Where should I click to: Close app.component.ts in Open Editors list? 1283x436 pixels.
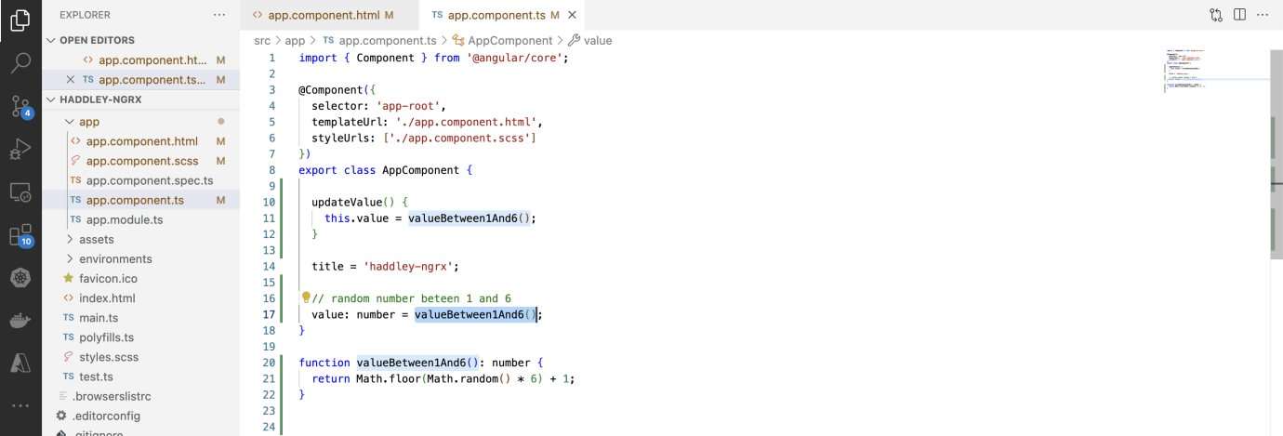[x=71, y=80]
